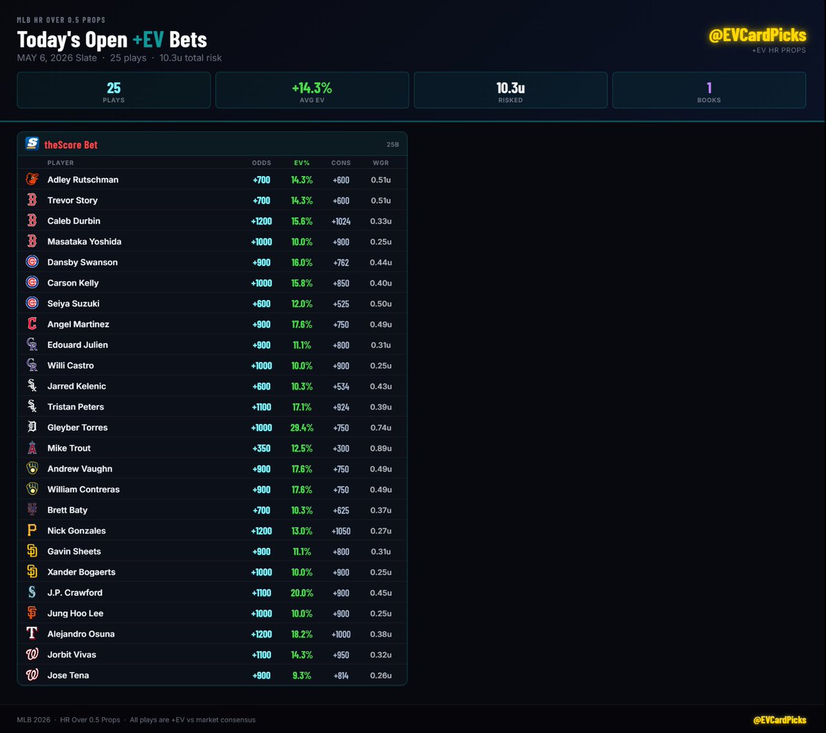The image size is (826, 733).
Task: Click the Rockies logo beside Willi Castro
Action: pyautogui.click(x=32, y=365)
